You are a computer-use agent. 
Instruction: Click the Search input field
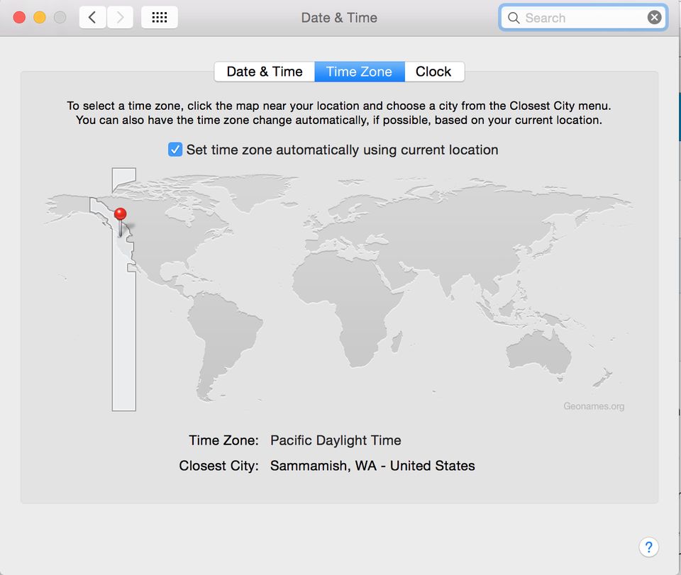pyautogui.click(x=583, y=18)
